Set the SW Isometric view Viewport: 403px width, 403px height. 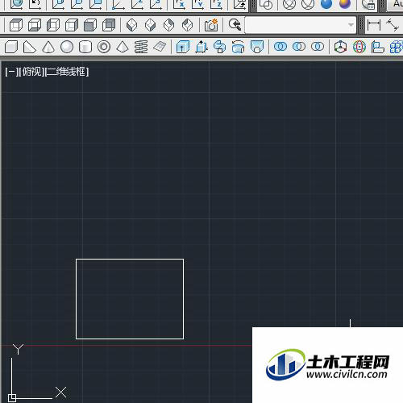[x=131, y=26]
